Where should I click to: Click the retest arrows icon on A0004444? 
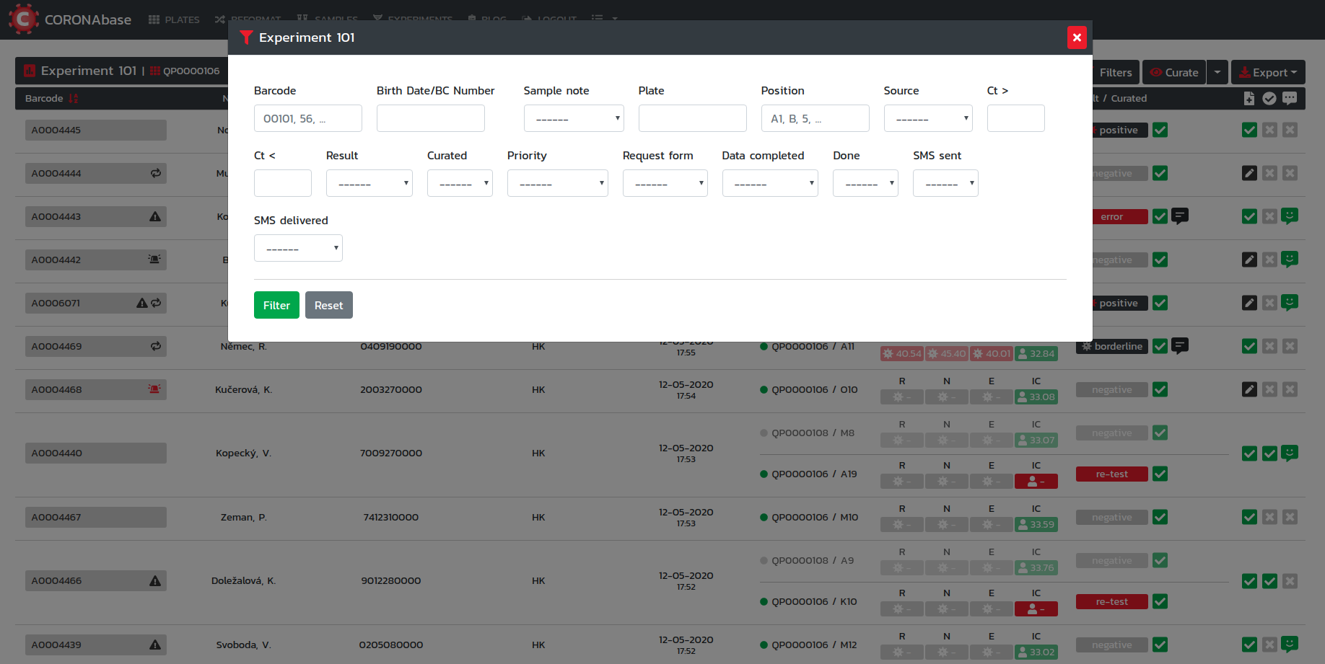(155, 173)
